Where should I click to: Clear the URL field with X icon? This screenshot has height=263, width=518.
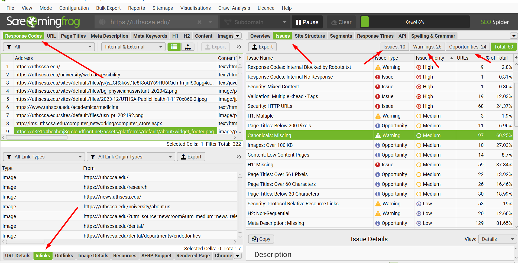point(199,22)
